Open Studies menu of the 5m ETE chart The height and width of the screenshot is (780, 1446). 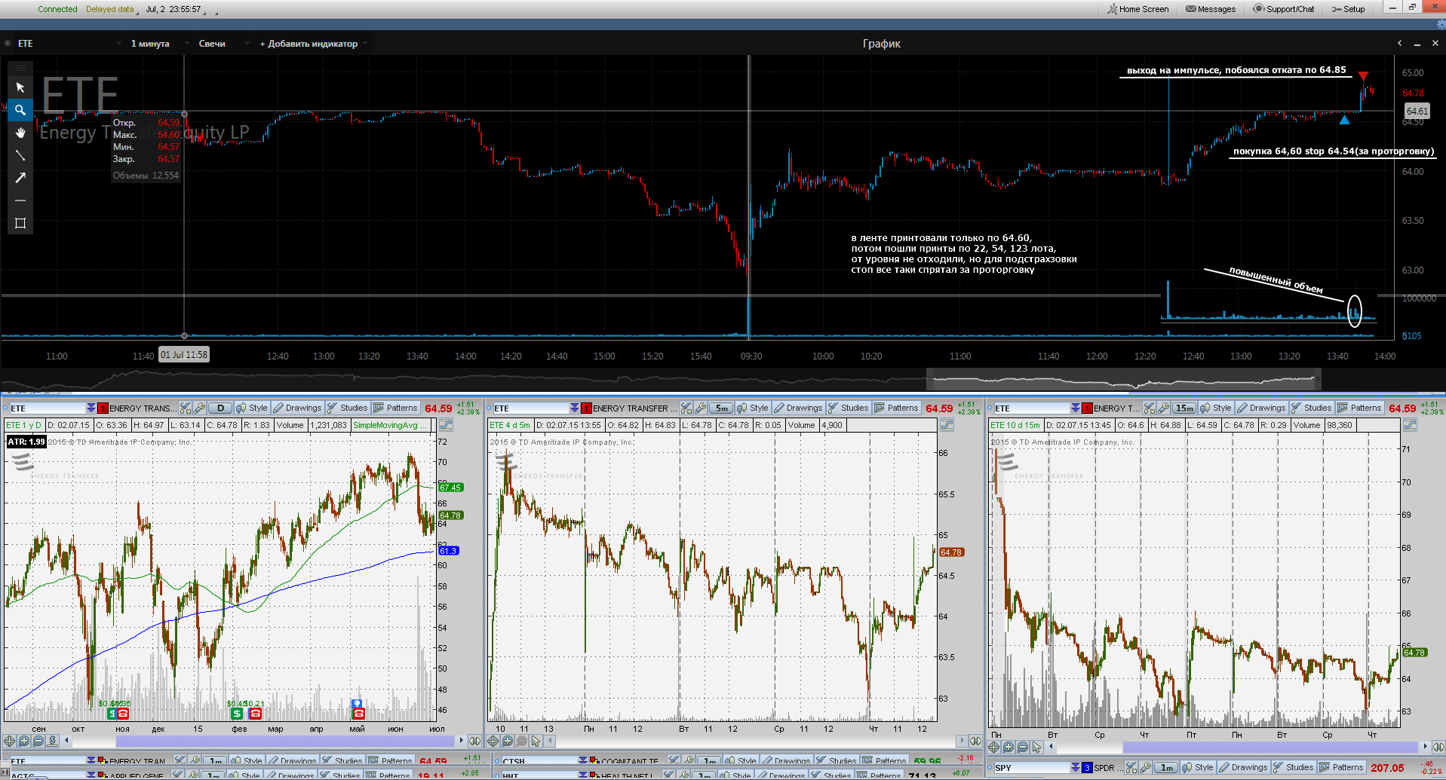pyautogui.click(x=849, y=408)
